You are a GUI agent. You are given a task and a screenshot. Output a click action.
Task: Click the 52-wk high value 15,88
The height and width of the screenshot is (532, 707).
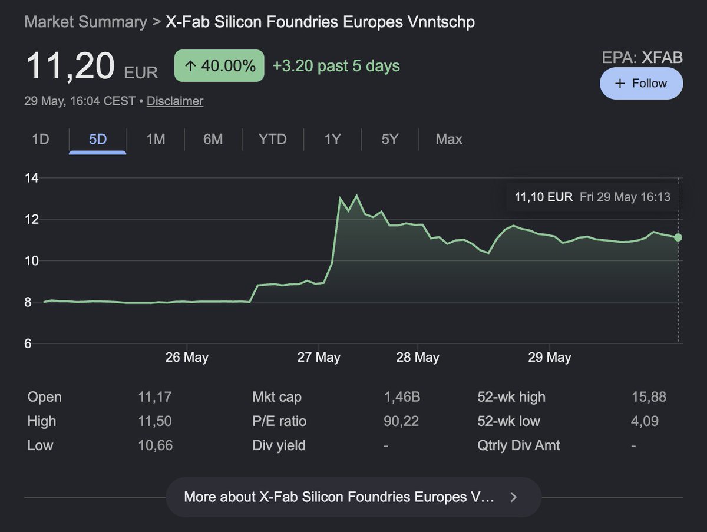pyautogui.click(x=649, y=397)
